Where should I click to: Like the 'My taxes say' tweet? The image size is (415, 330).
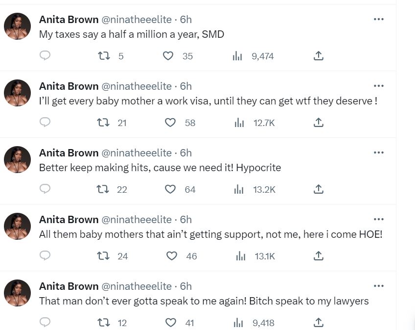click(168, 56)
